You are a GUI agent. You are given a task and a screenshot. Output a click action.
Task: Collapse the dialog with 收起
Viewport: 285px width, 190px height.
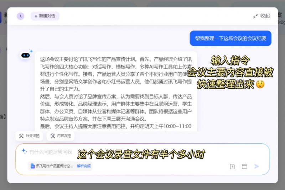click(x=261, y=16)
